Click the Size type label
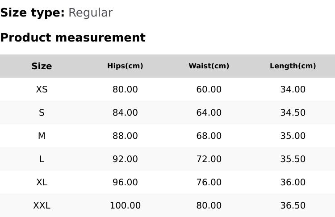Image resolution: width=335 pixels, height=217 pixels. point(32,13)
